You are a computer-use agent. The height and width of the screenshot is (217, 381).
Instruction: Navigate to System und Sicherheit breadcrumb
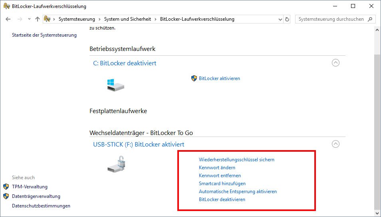tap(127, 19)
